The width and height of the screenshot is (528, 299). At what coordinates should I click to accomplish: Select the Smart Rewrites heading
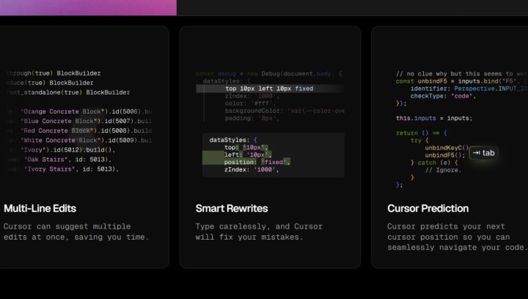coord(232,209)
